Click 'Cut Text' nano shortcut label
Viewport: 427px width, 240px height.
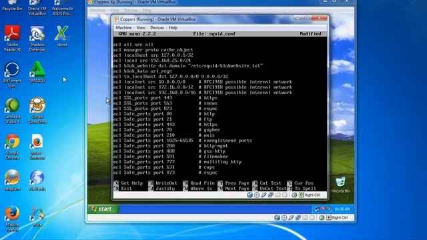click(x=270, y=183)
